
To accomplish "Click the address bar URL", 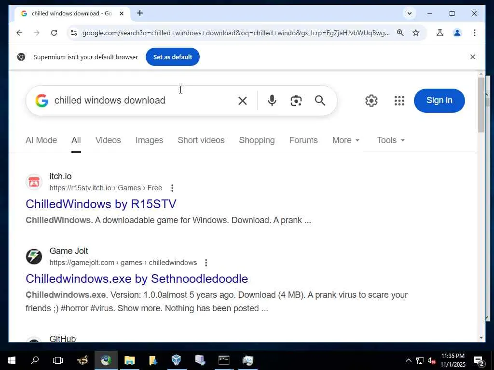I will tap(235, 33).
